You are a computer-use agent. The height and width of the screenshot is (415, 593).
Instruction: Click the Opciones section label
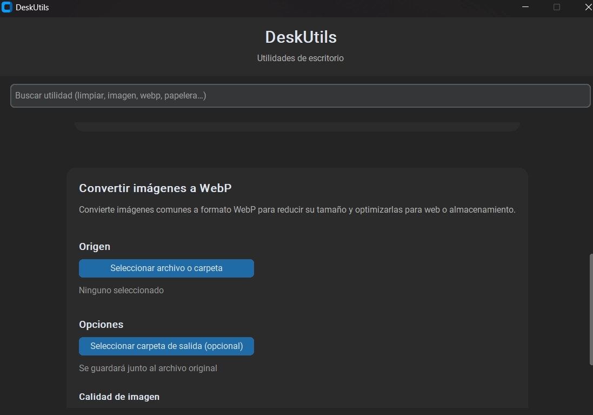tap(101, 325)
